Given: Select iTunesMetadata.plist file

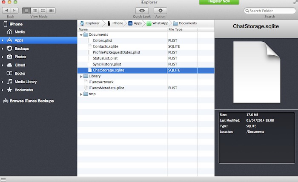Looking at the screenshot, I should click(146, 88).
